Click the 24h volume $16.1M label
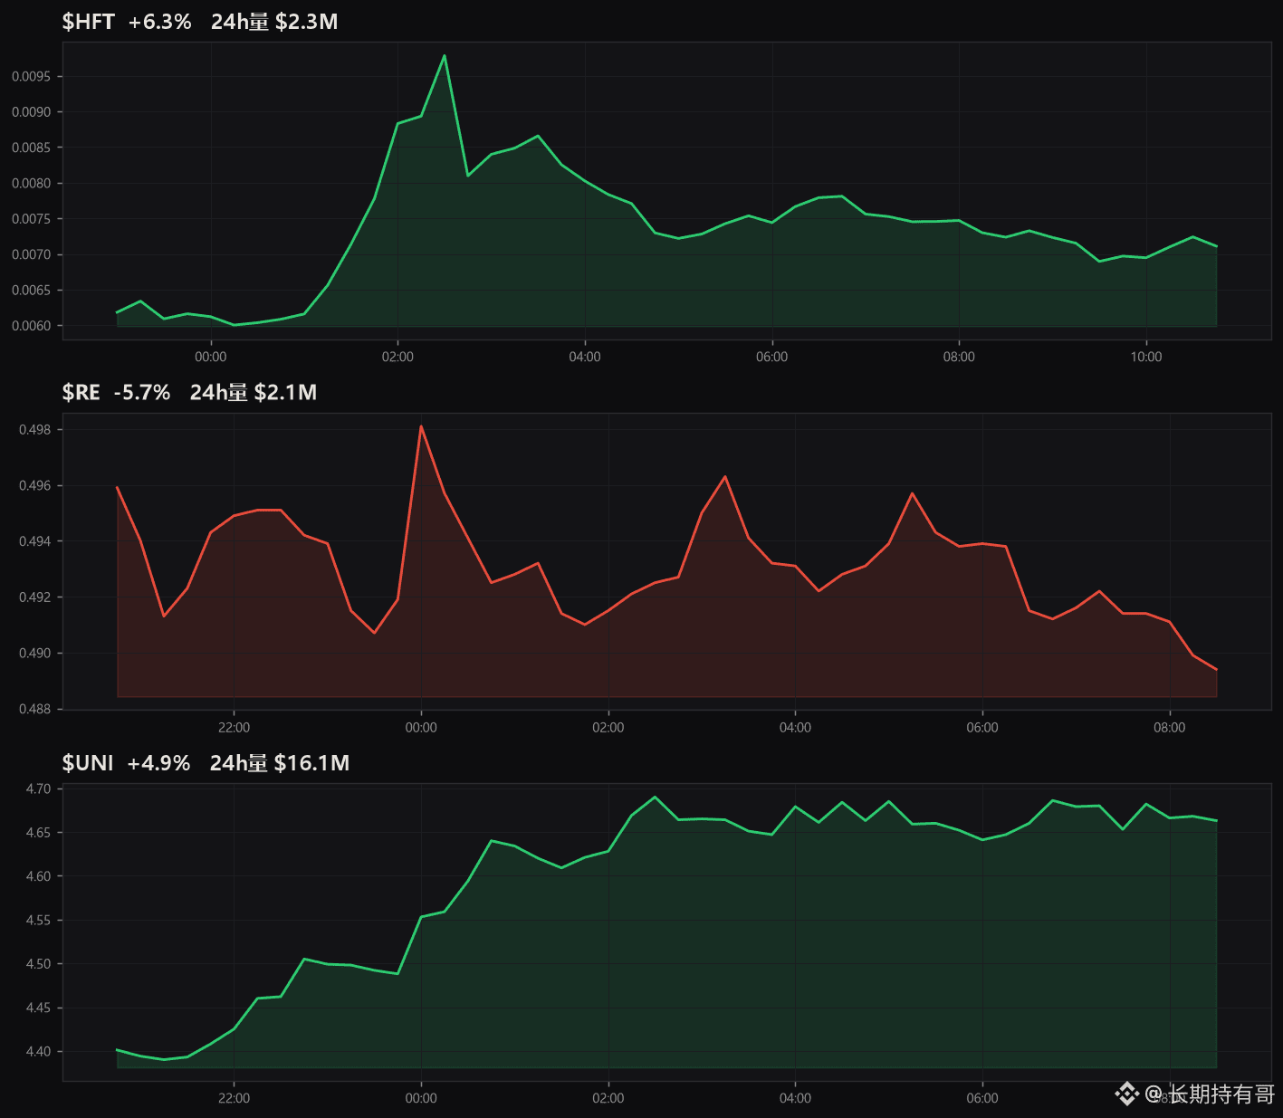 point(280,763)
